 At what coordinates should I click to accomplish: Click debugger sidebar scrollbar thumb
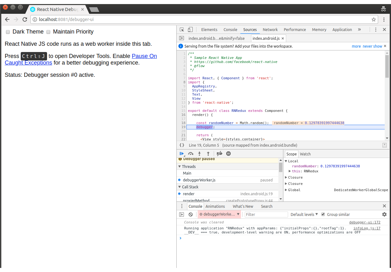[x=281, y=167]
